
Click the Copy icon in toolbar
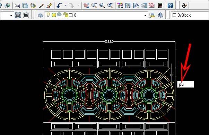[25, 6]
